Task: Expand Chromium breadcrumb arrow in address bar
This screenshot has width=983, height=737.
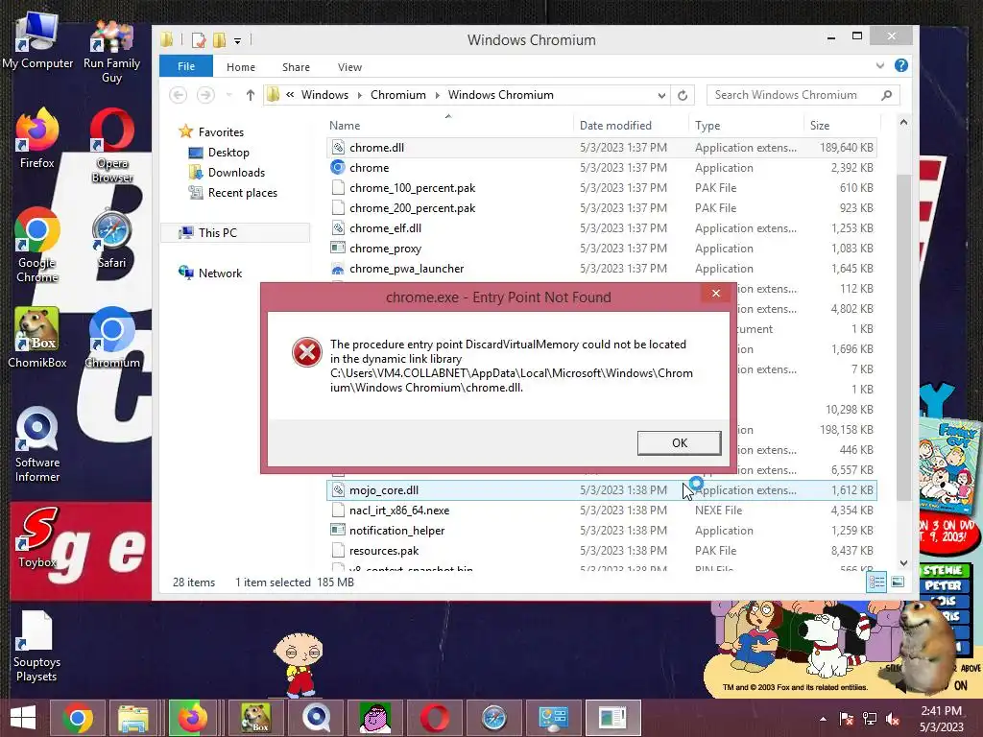Action: [437, 95]
